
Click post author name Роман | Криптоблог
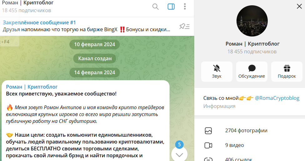pyautogui.click(x=32, y=87)
